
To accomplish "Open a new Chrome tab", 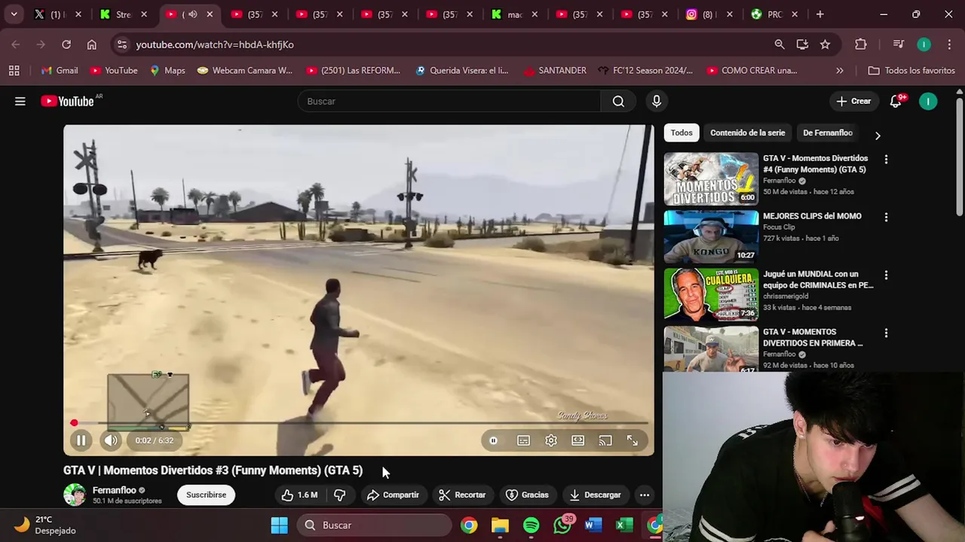I will coord(820,14).
